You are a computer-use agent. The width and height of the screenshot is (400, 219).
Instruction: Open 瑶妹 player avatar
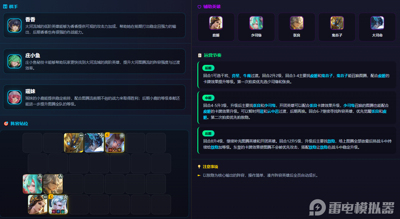pos(14,97)
